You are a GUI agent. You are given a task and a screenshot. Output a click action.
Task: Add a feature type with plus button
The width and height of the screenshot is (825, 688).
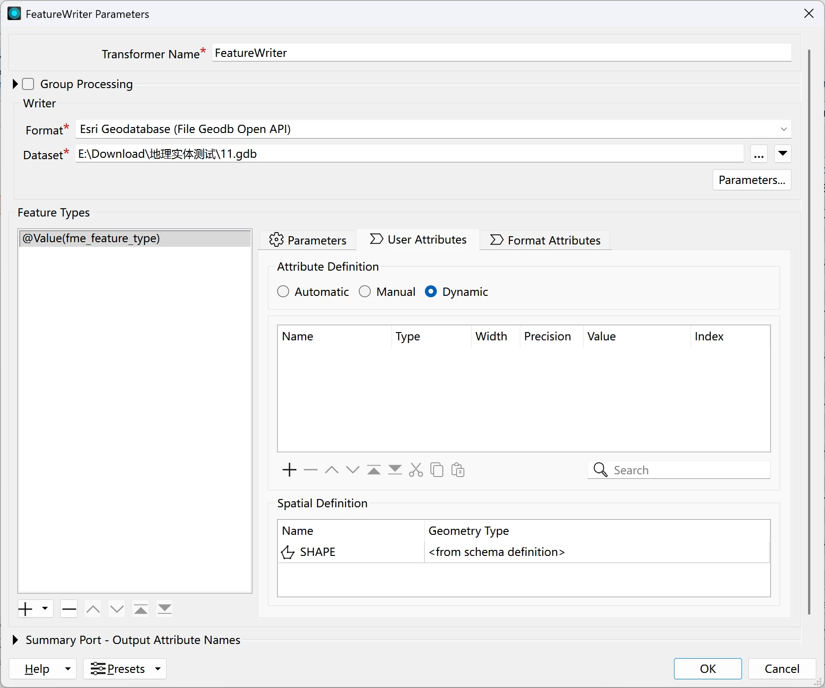click(26, 609)
